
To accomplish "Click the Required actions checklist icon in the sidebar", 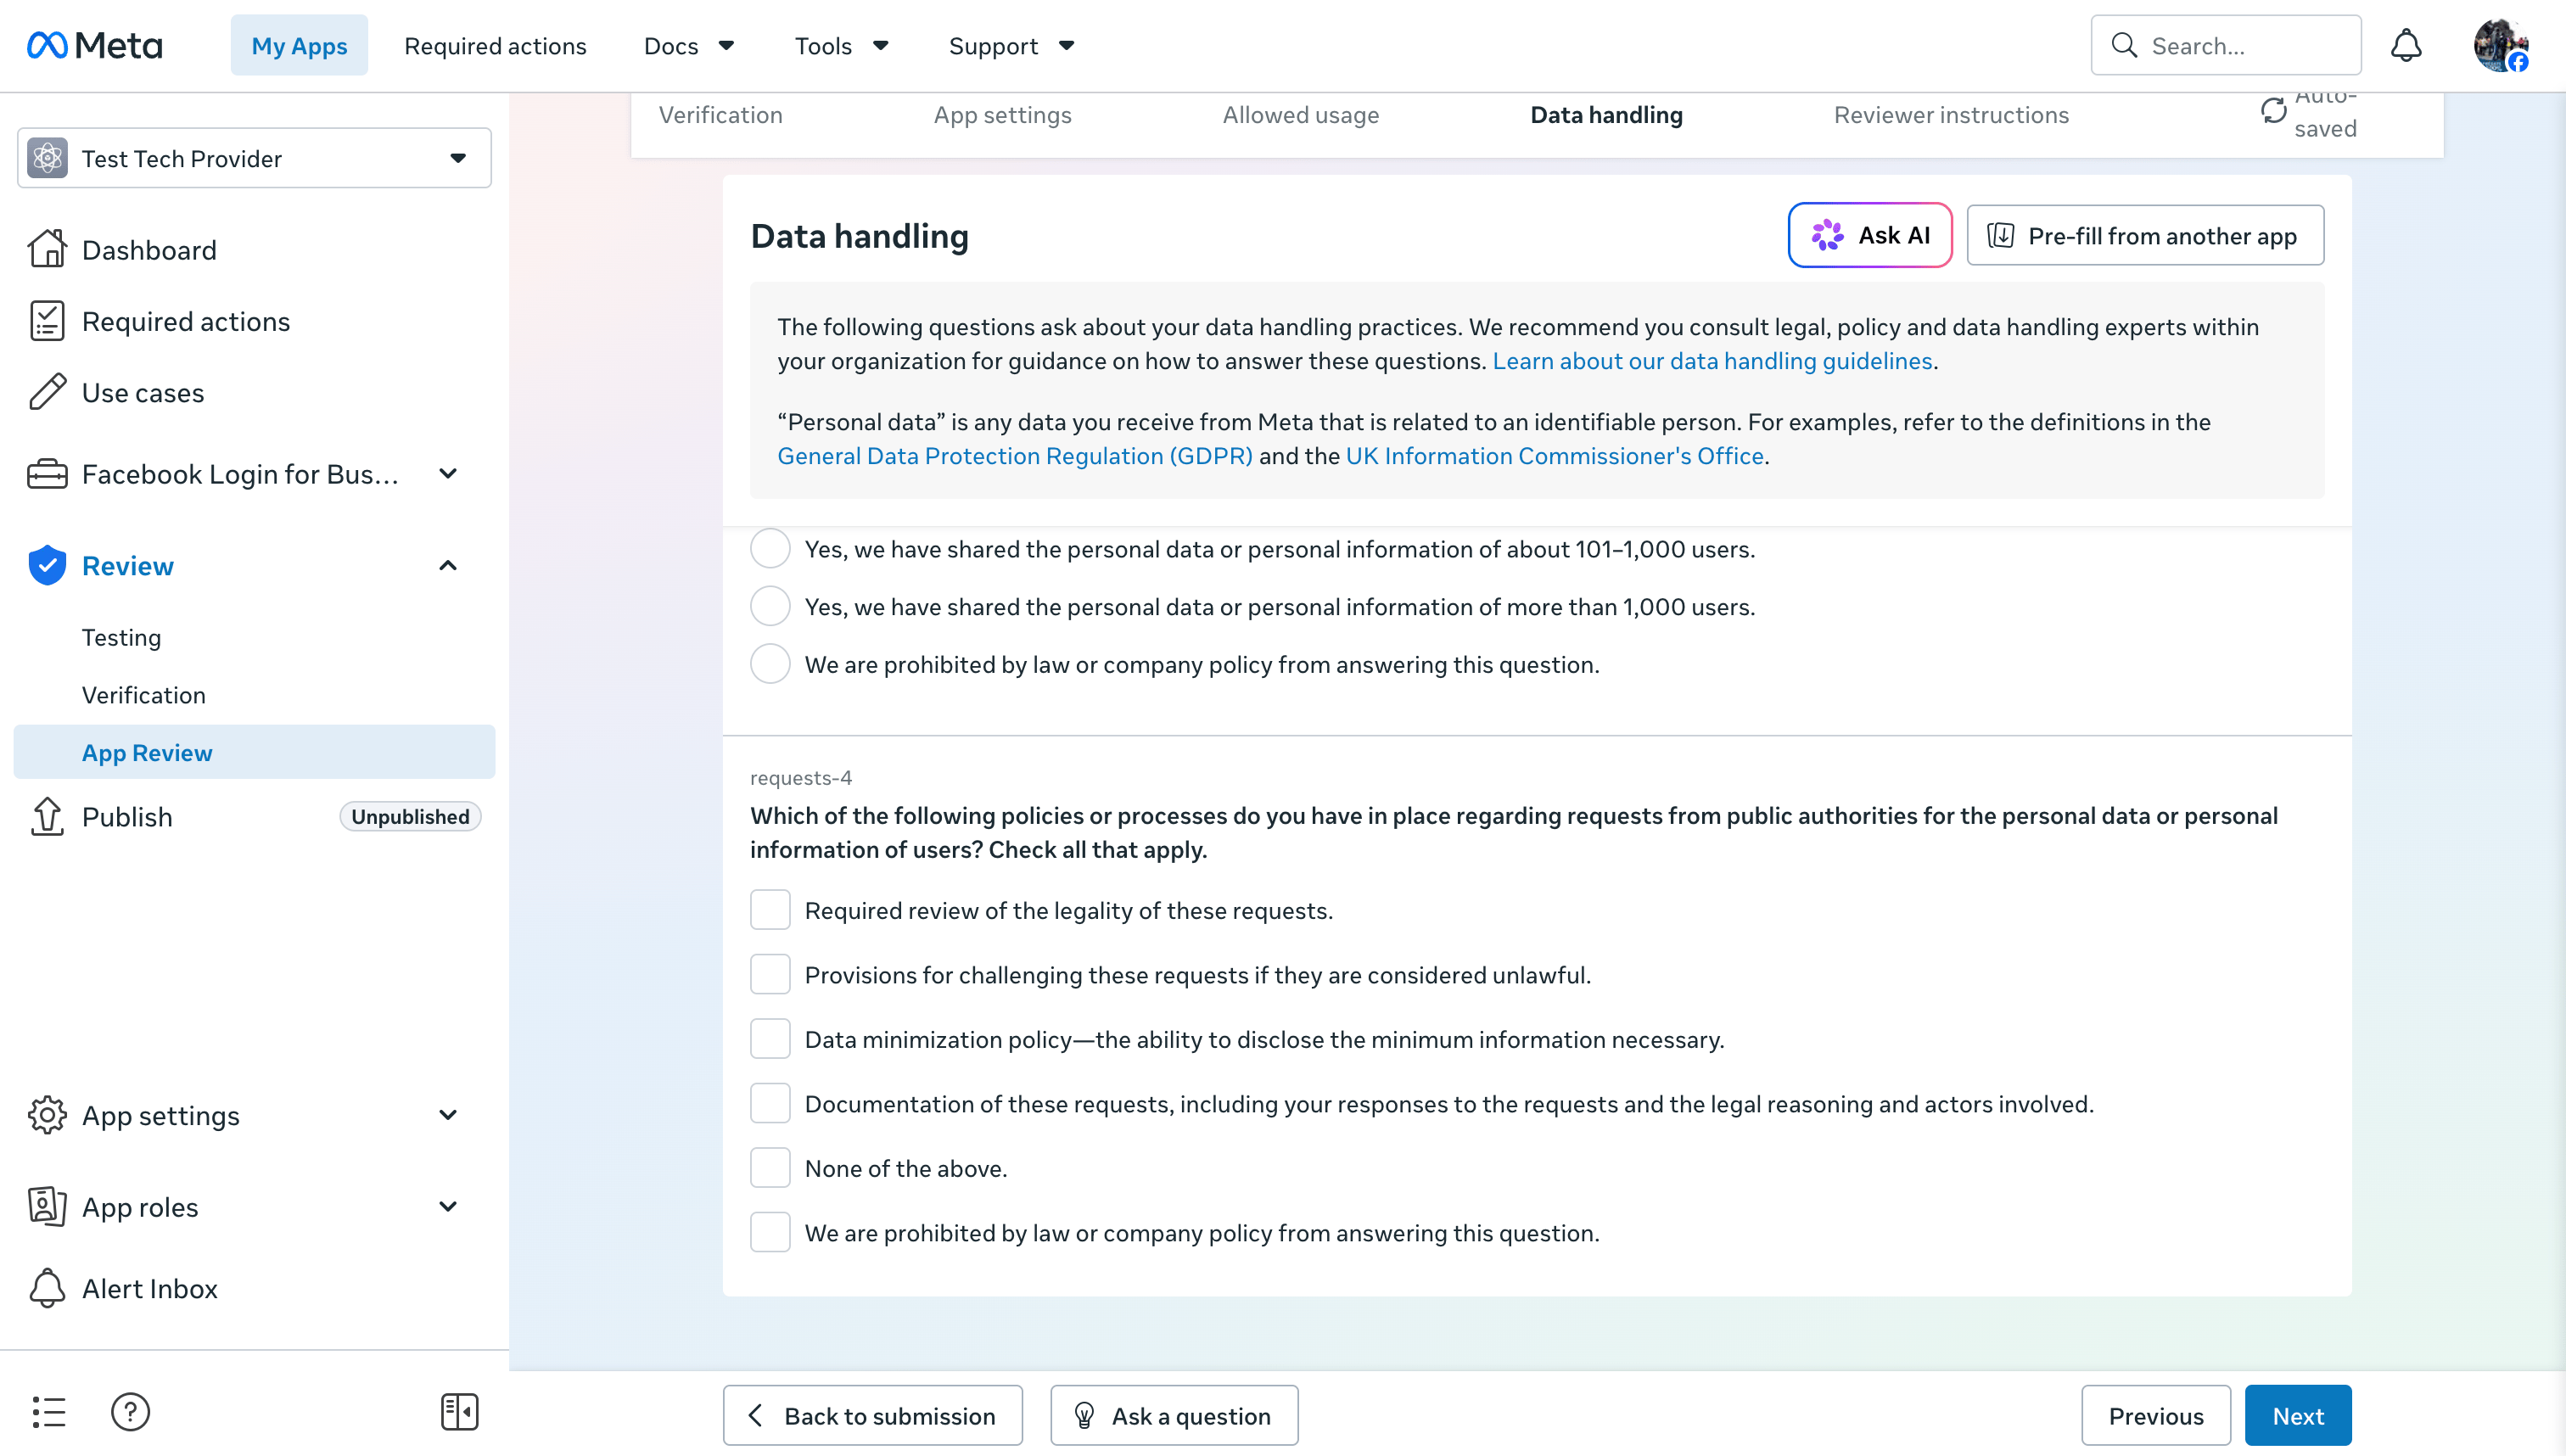I will (47, 321).
